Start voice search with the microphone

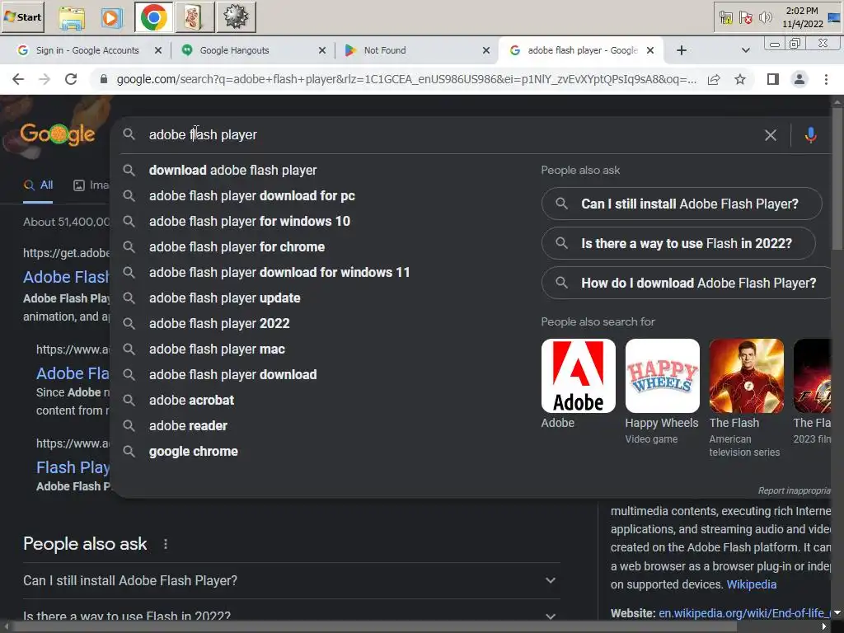click(x=811, y=135)
